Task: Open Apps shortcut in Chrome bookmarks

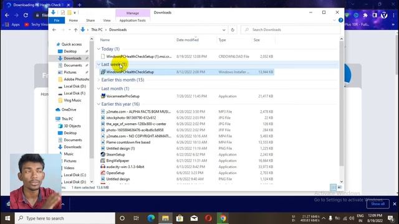Action: (x=12, y=25)
